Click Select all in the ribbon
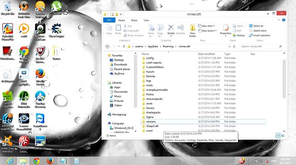Image resolution: width=296 pixels, height=165 pixels. (x=256, y=26)
